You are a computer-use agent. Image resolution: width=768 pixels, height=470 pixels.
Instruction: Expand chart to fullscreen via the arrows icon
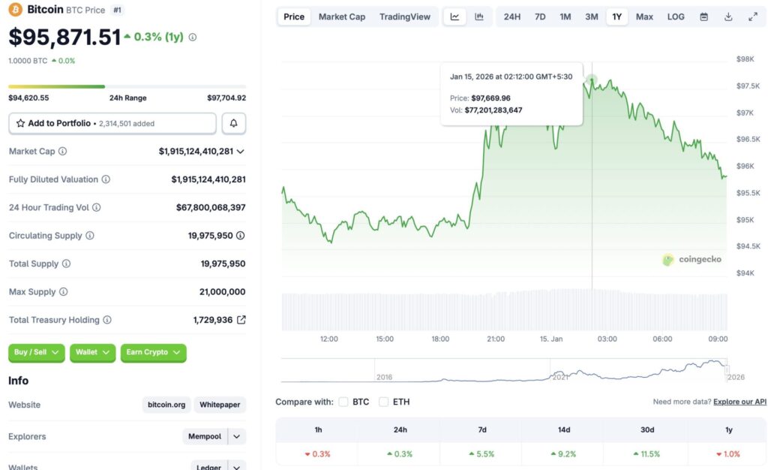coord(752,15)
